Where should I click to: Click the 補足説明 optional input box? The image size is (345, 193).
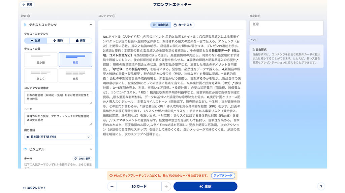pos(286,28)
